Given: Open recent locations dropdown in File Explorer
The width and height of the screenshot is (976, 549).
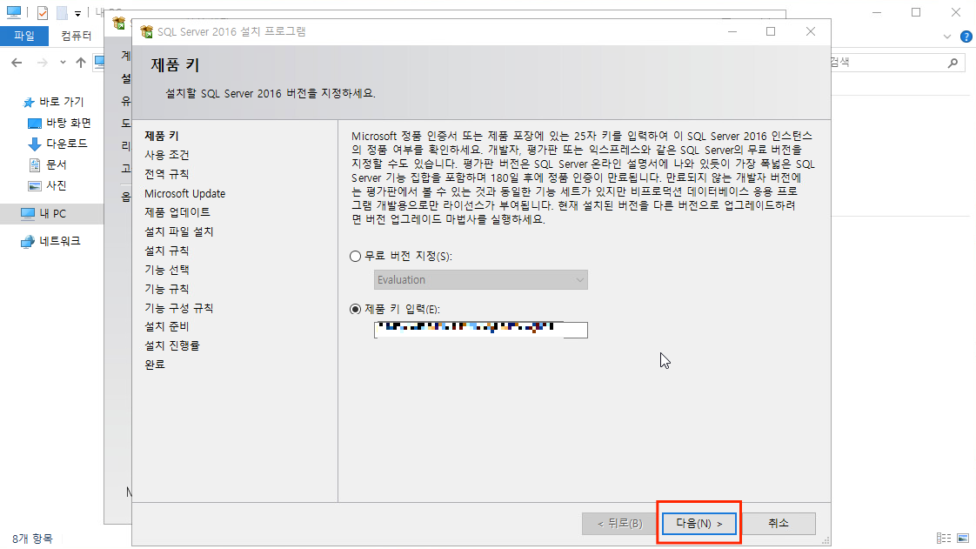Looking at the screenshot, I should coord(63,63).
